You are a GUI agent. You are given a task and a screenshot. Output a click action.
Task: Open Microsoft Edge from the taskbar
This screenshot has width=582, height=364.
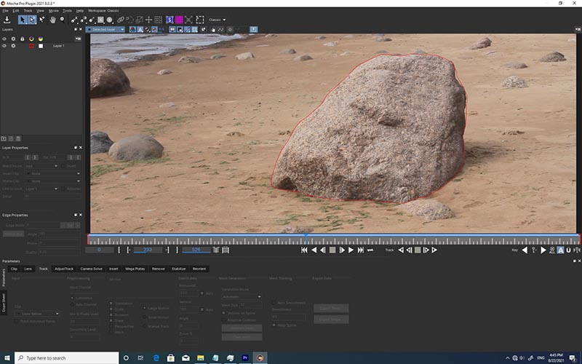pos(156,357)
